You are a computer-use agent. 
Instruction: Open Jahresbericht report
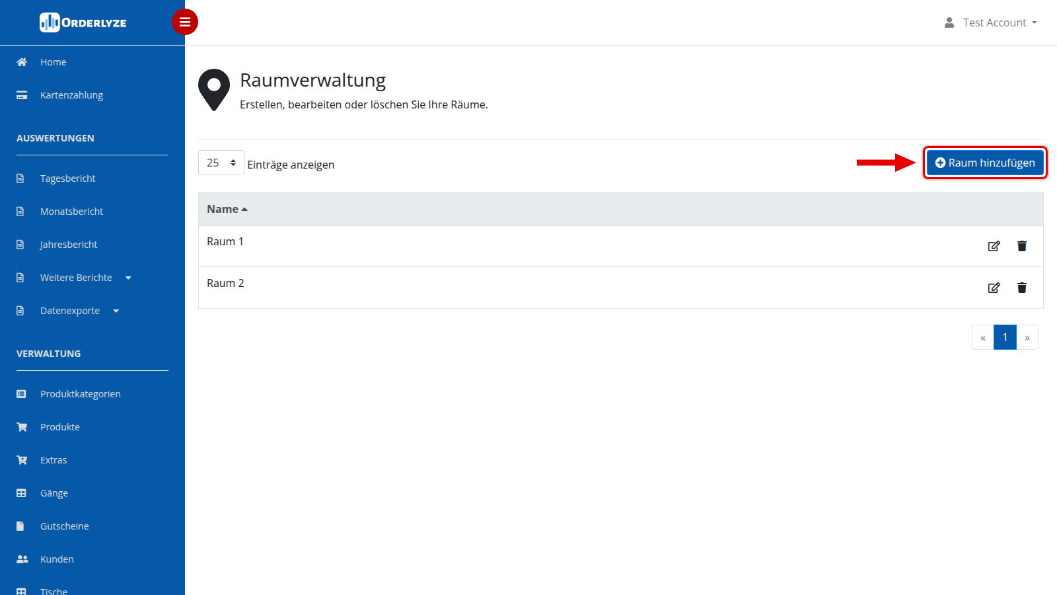click(69, 245)
